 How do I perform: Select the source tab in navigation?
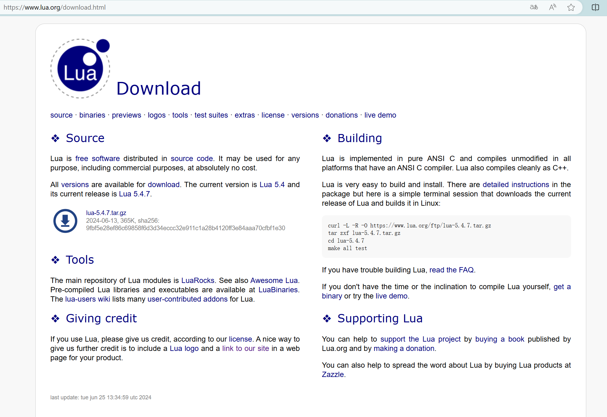pos(61,115)
